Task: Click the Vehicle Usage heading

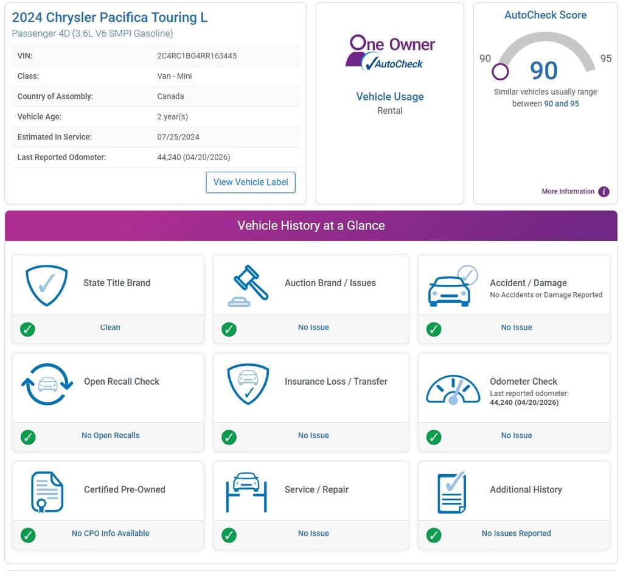Action: (x=390, y=97)
